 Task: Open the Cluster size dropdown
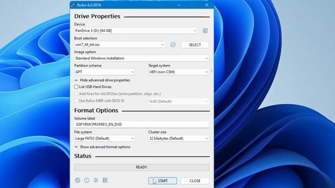tap(178, 138)
